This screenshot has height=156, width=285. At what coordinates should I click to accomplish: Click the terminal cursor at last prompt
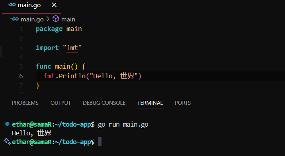[x=100, y=141]
